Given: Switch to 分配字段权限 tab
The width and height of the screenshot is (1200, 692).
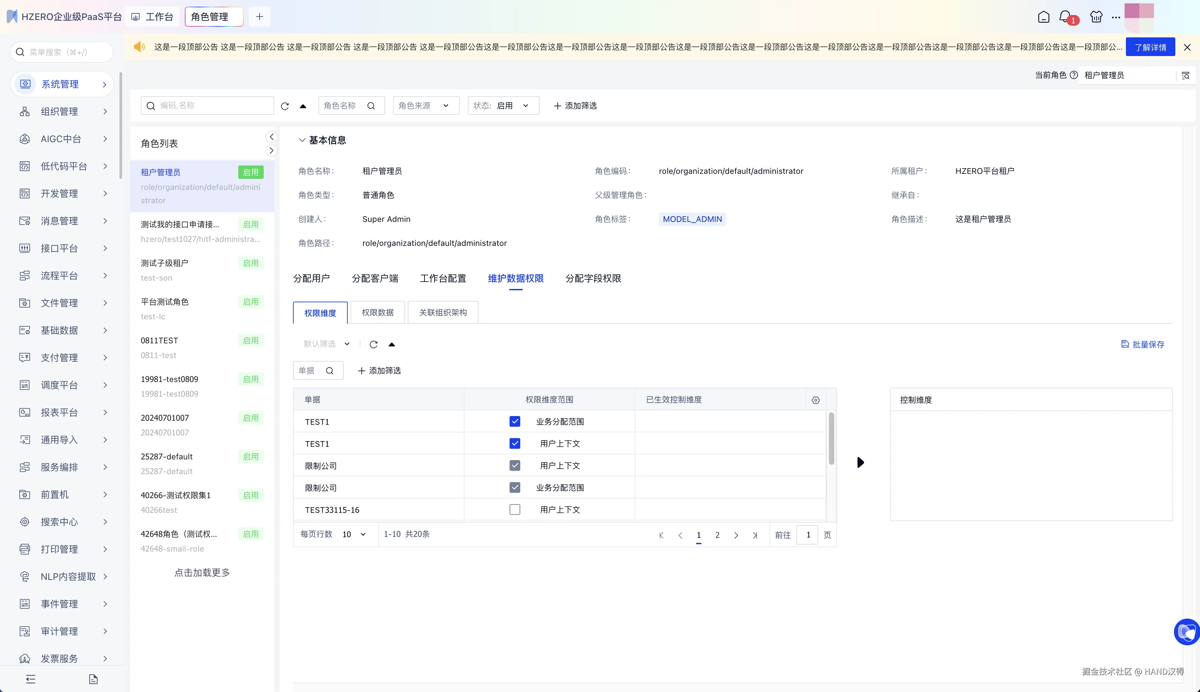Looking at the screenshot, I should point(593,279).
